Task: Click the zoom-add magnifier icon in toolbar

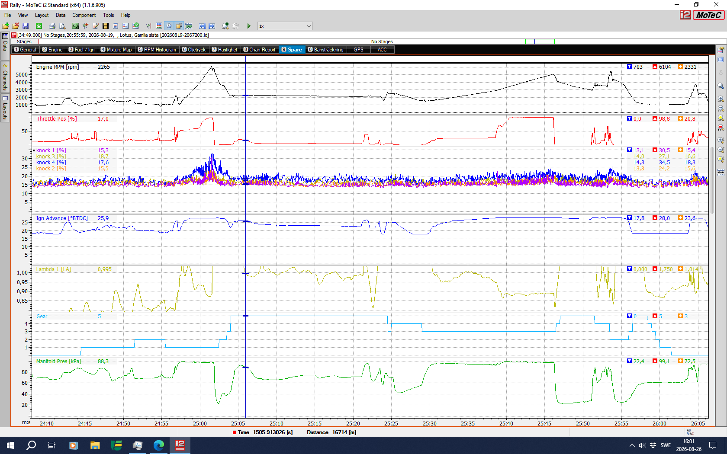Action: coord(225,26)
